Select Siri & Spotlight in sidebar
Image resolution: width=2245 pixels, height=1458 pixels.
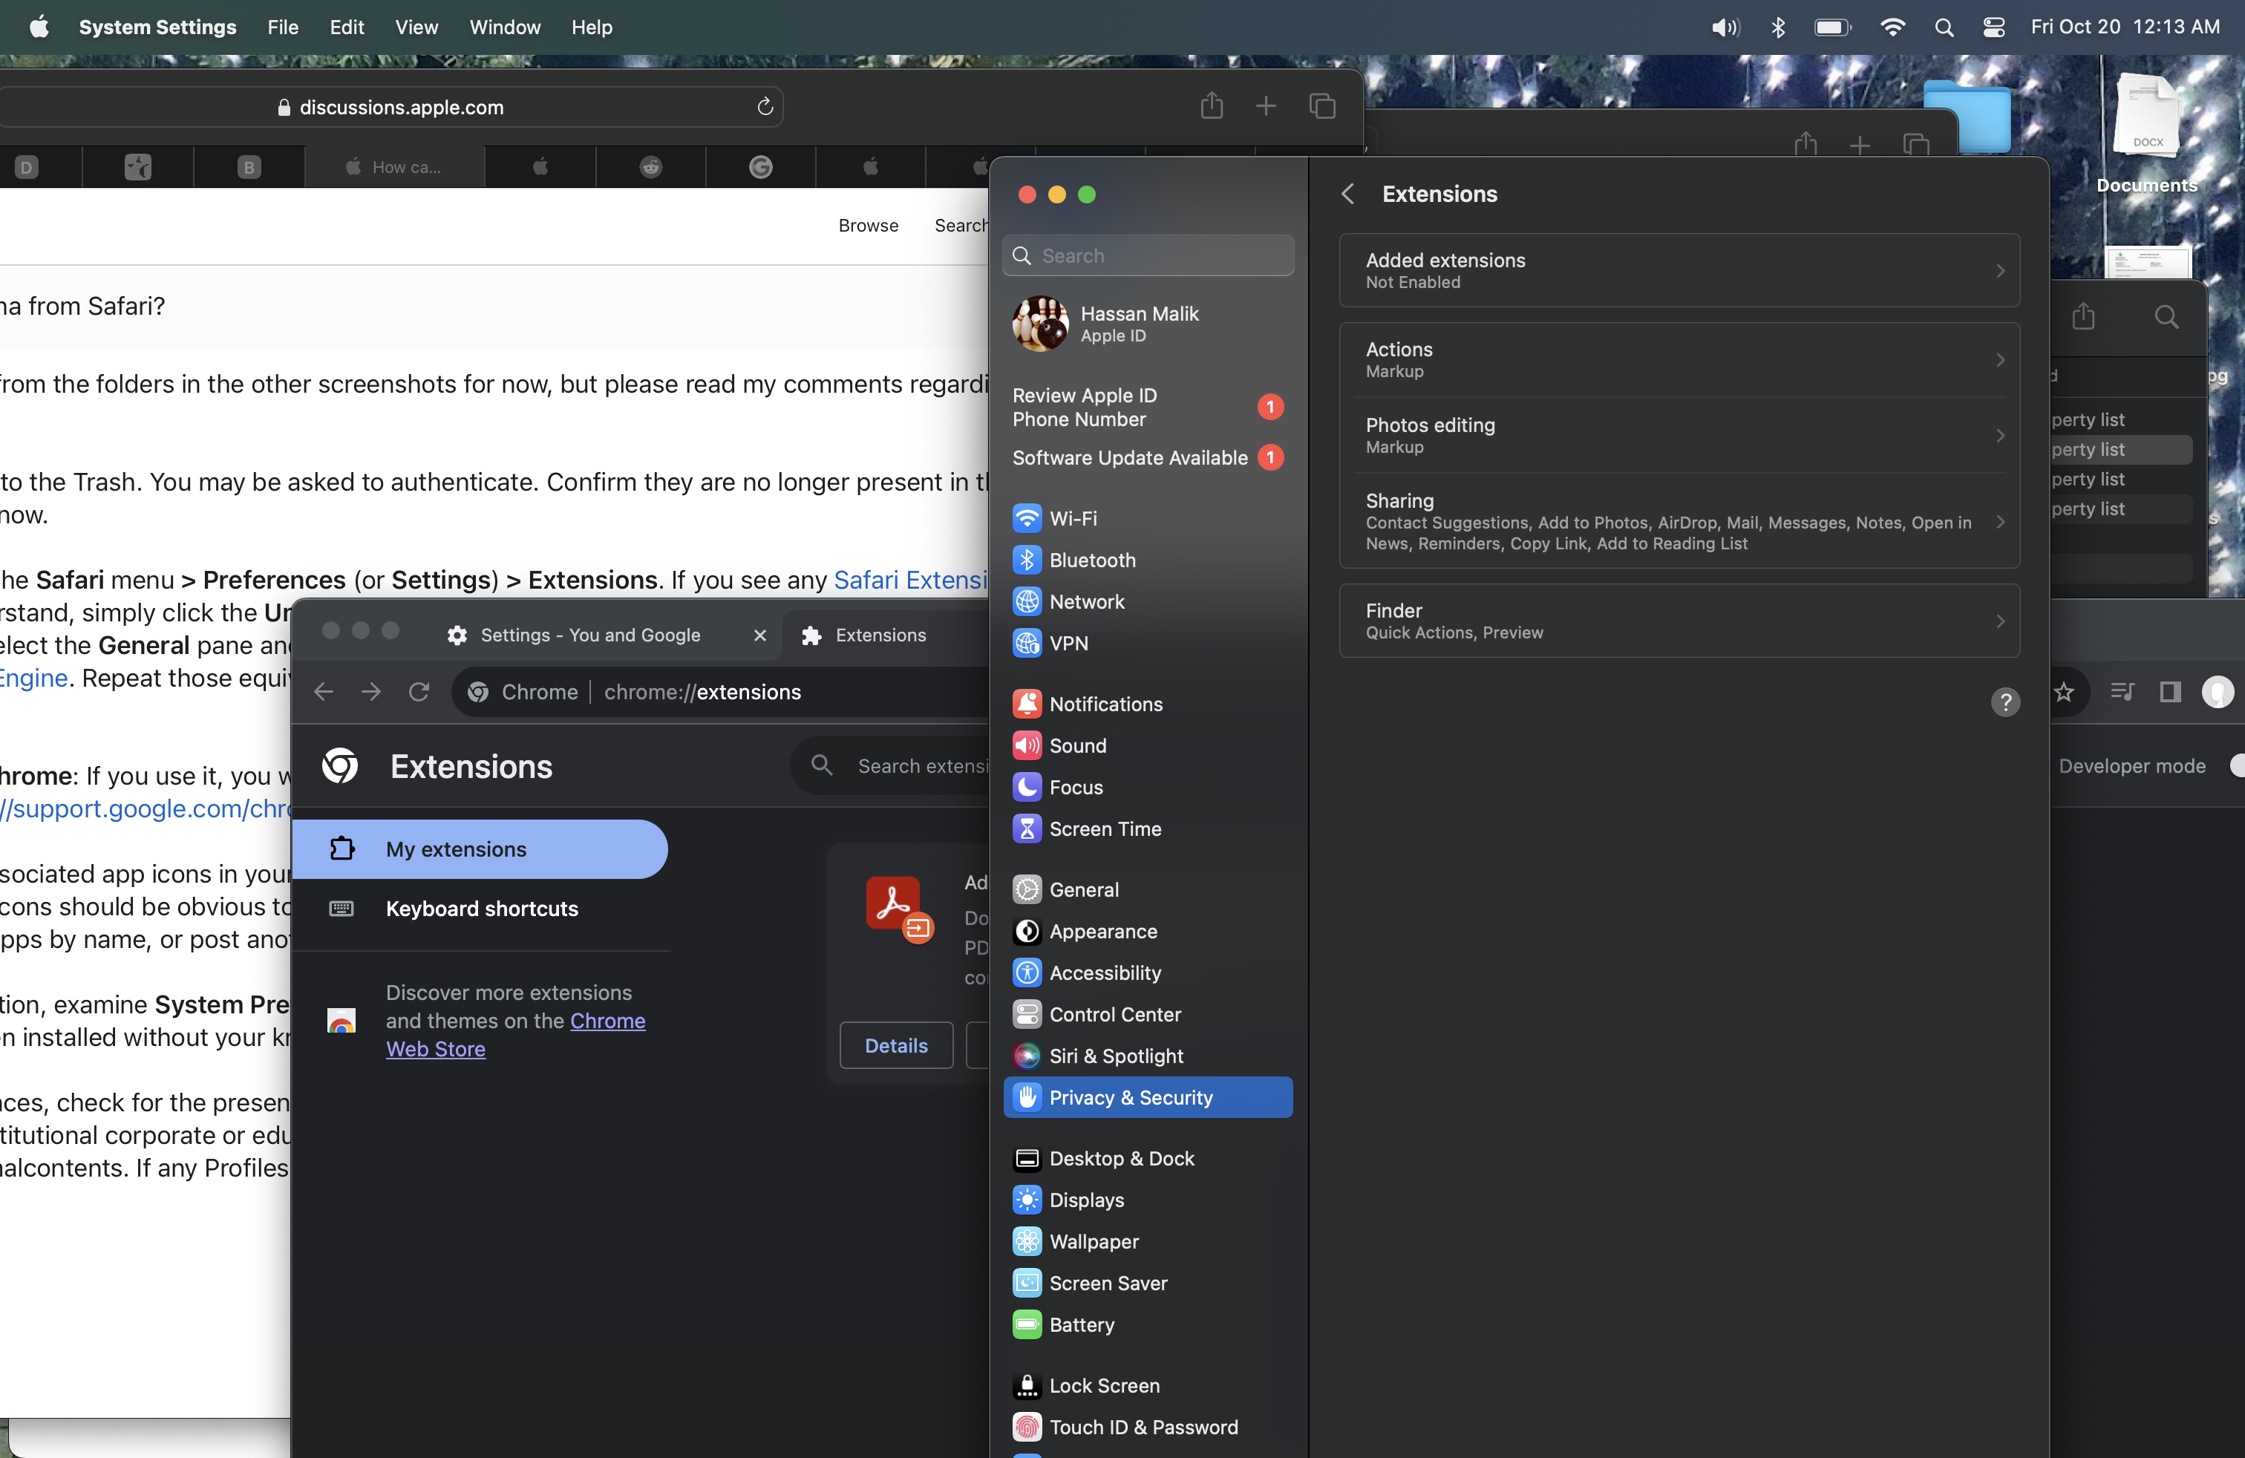coord(1115,1056)
